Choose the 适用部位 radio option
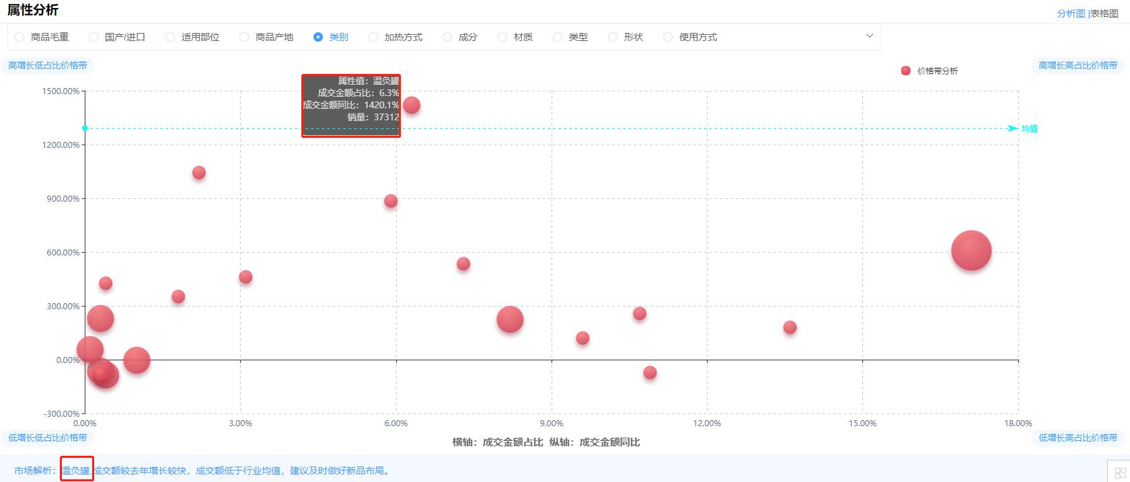1130x482 pixels. (x=170, y=37)
